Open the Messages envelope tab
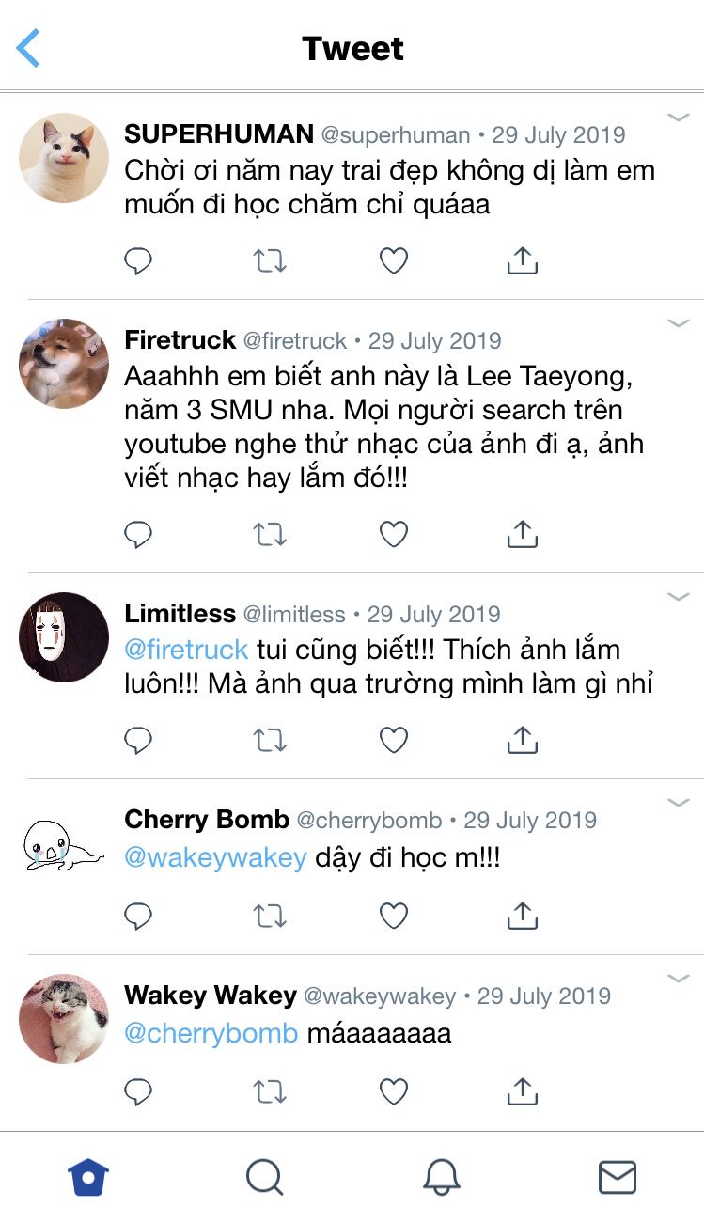Viewport: 704px width, 1223px height. 618,1177
